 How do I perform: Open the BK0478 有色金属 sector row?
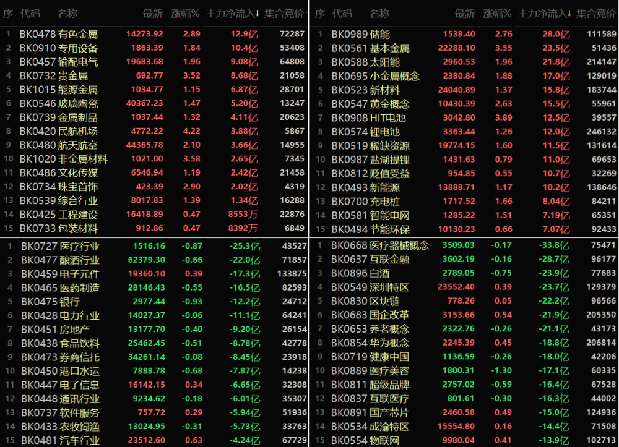tap(154, 34)
